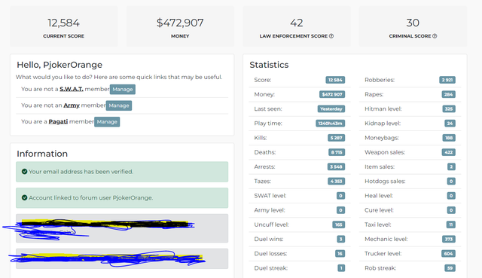
Task: Click the Moneybags value 188
Action: pyautogui.click(x=449, y=138)
